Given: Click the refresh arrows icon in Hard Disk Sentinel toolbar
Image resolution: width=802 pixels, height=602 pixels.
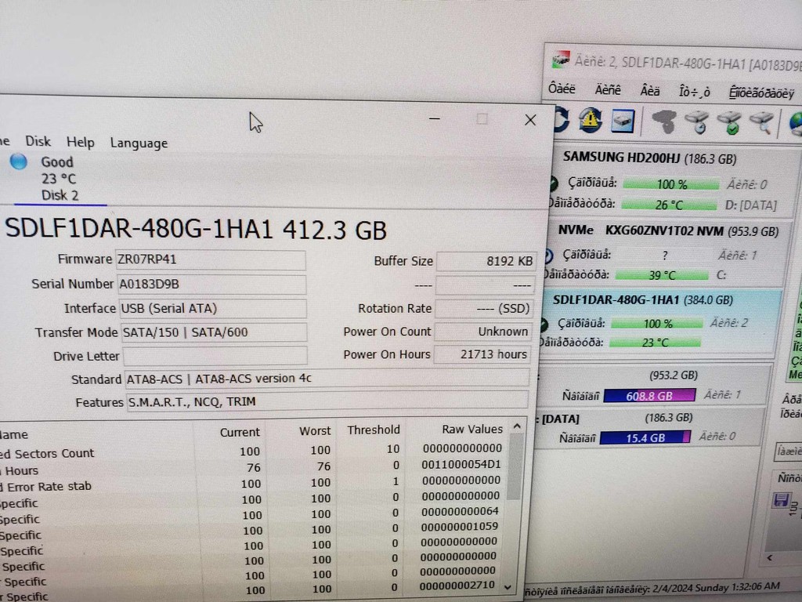Looking at the screenshot, I should (x=562, y=120).
